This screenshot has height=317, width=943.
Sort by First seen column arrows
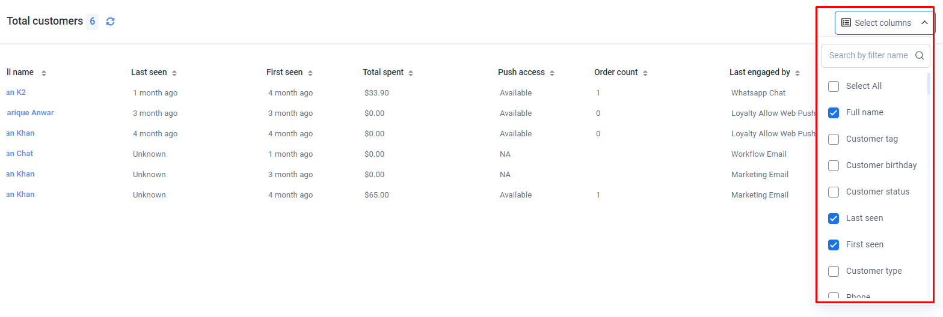[310, 73]
